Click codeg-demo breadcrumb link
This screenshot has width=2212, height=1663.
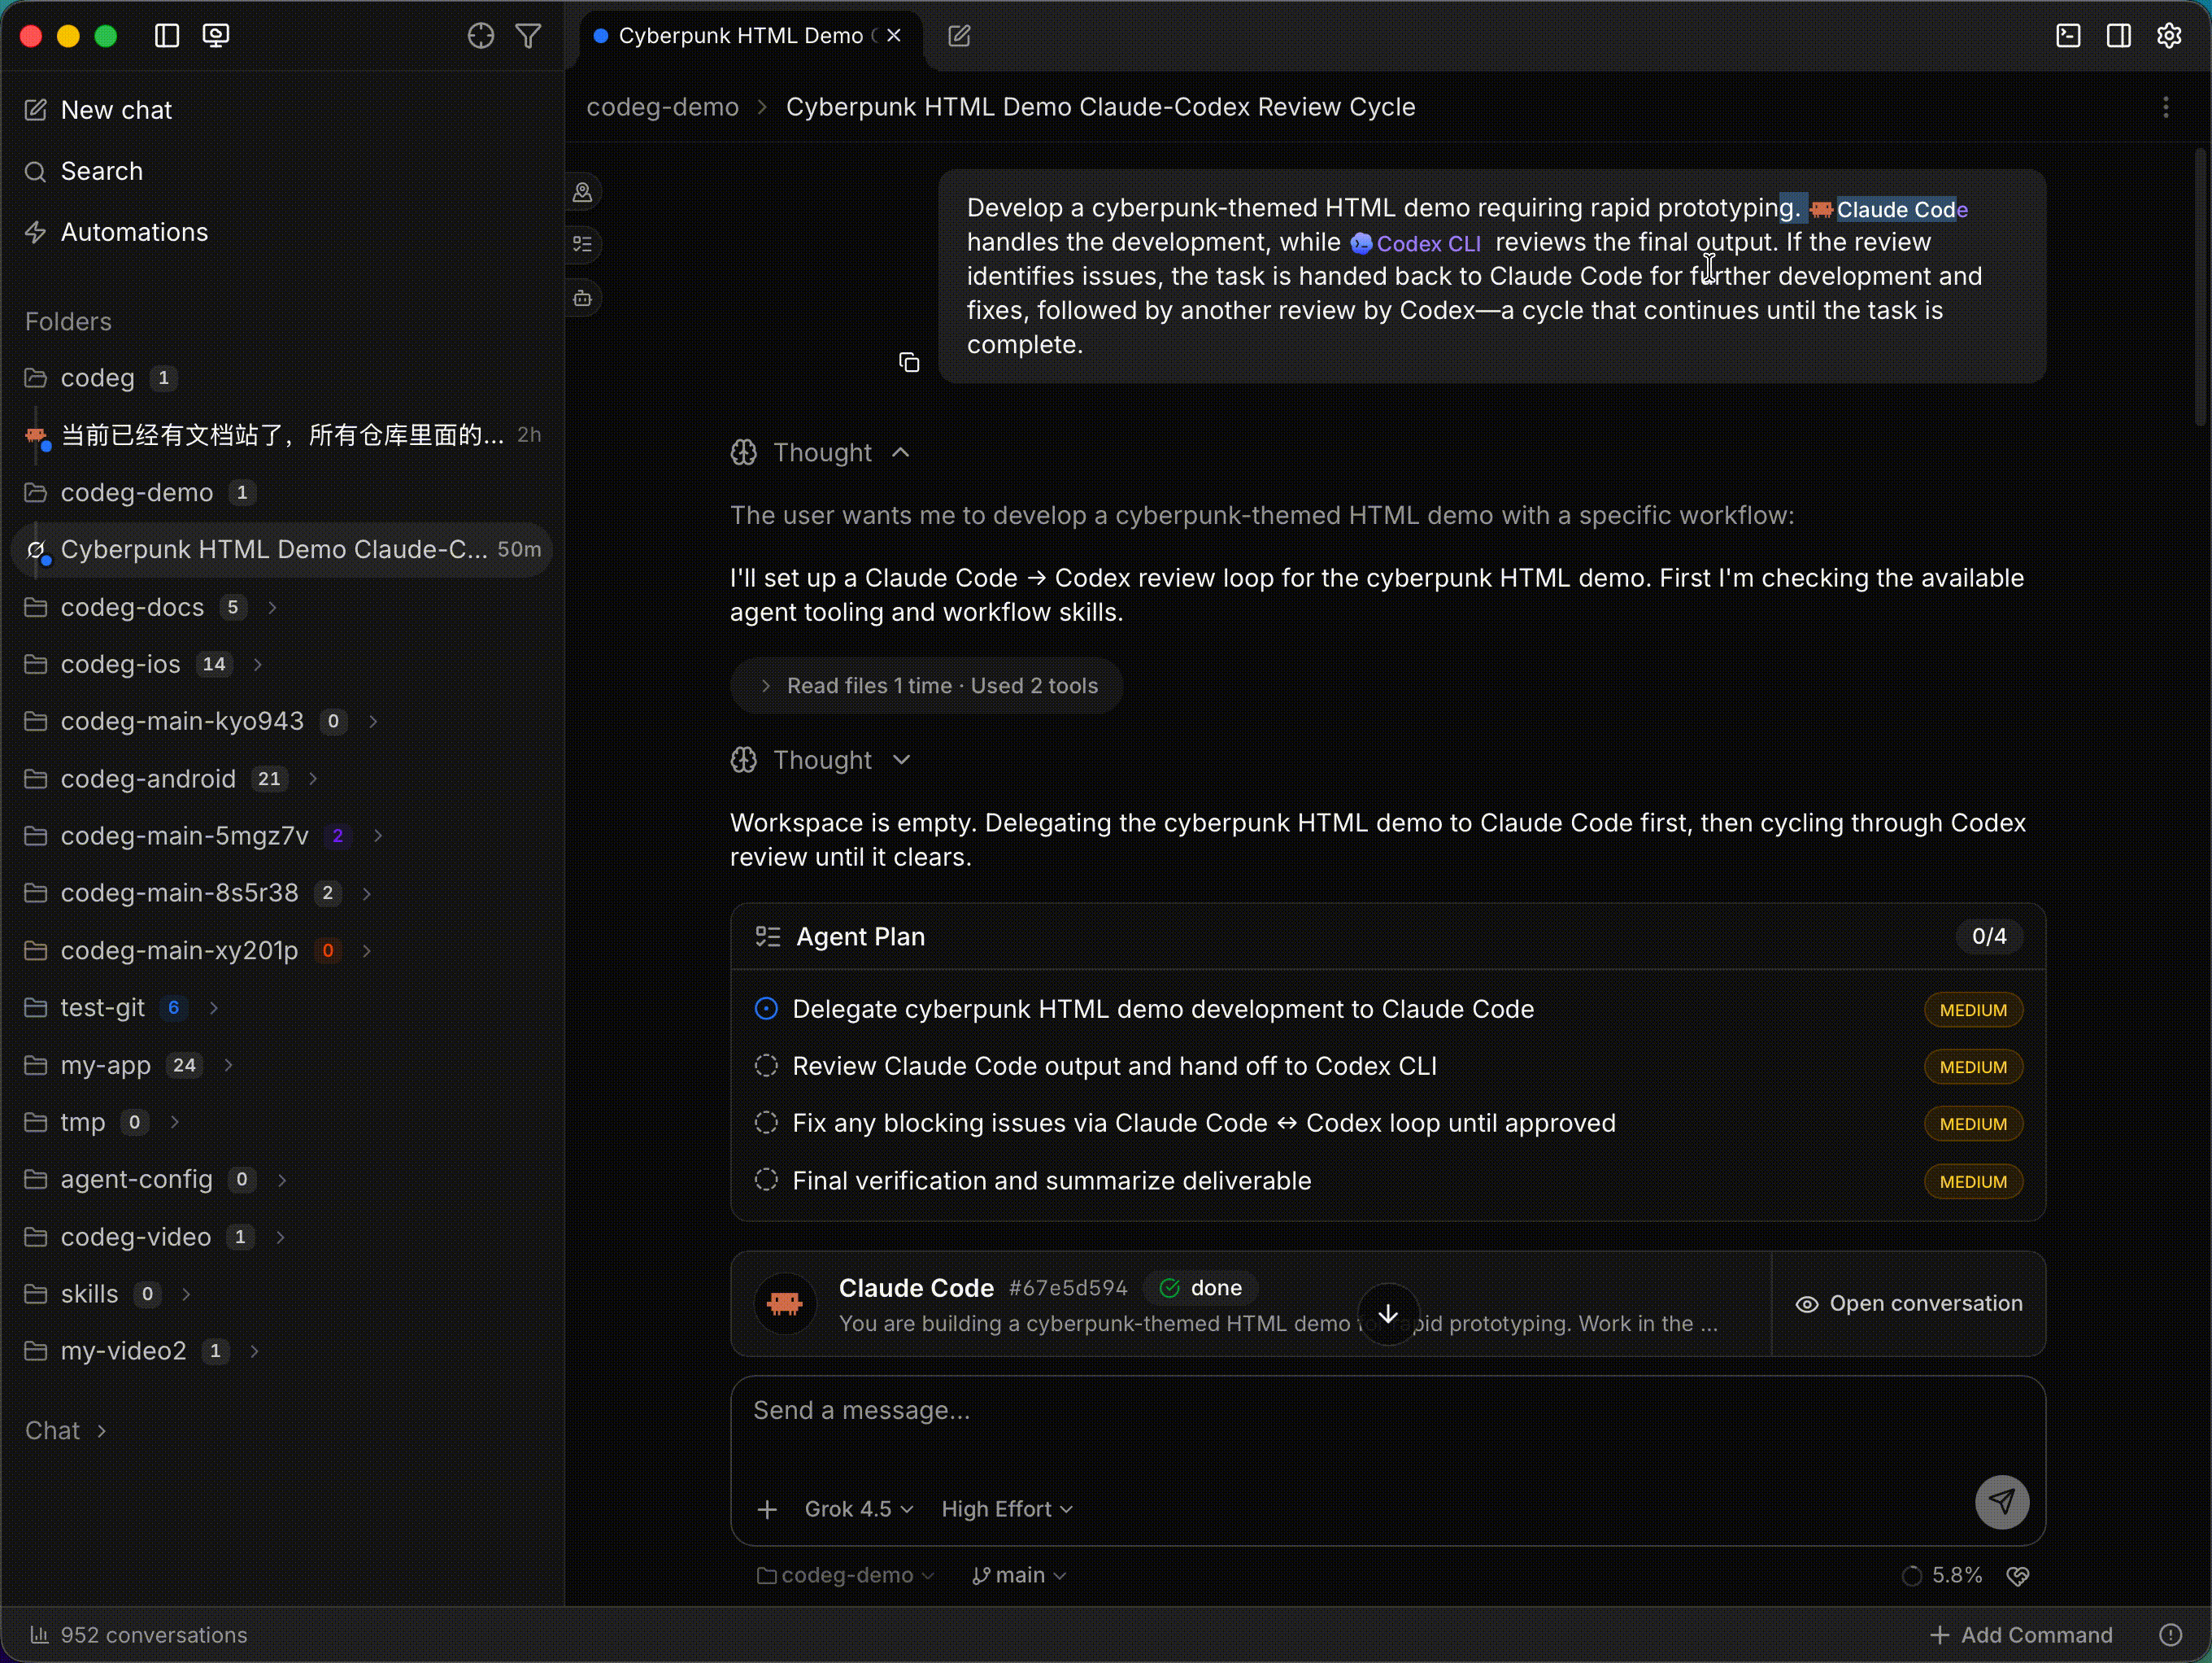pos(662,107)
